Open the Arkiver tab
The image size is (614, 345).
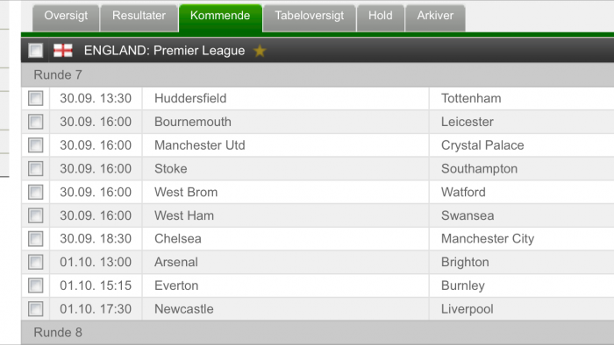[435, 18]
